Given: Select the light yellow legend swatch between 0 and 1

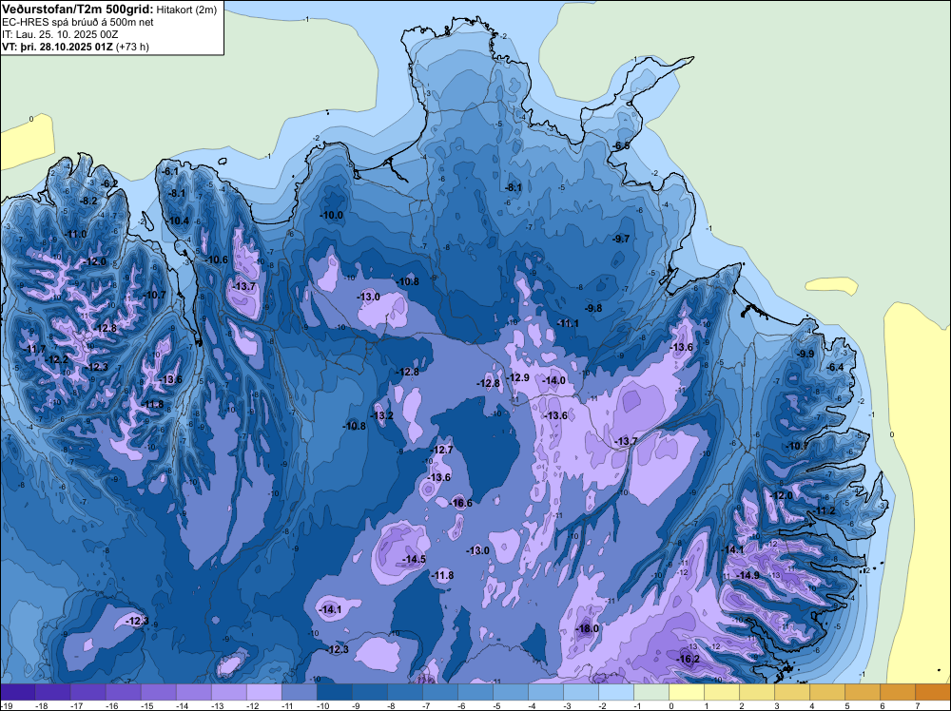Looking at the screenshot, I should 686,692.
